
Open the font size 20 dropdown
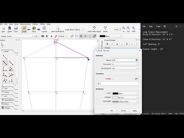(x=37, y=36)
